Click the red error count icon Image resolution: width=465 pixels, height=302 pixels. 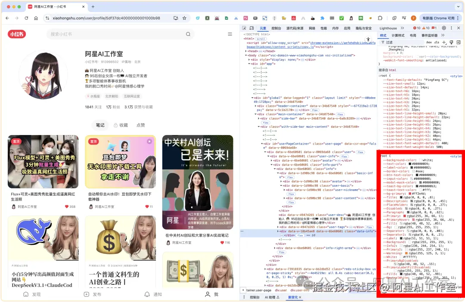coord(415,28)
